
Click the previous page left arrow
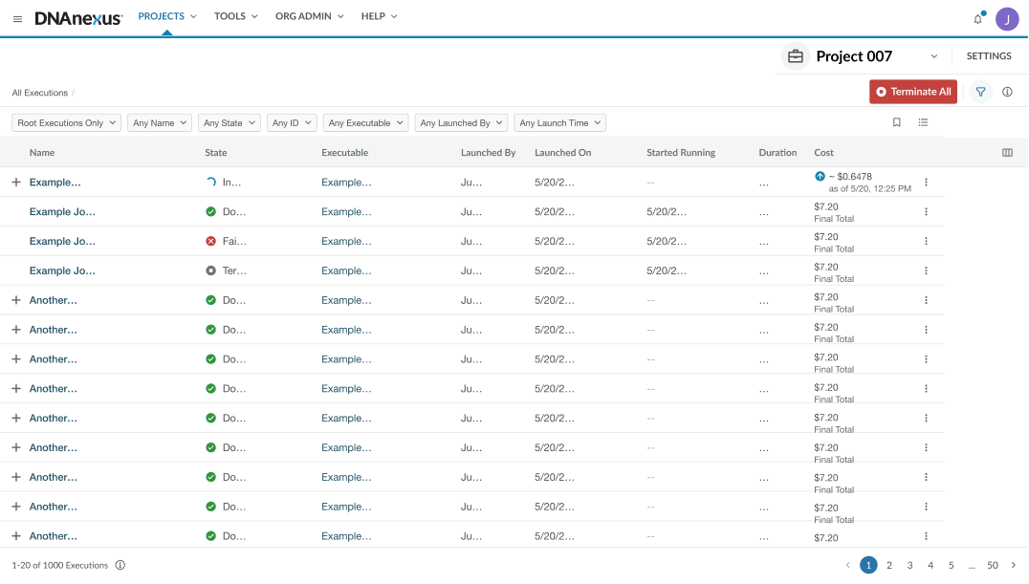tap(848, 566)
